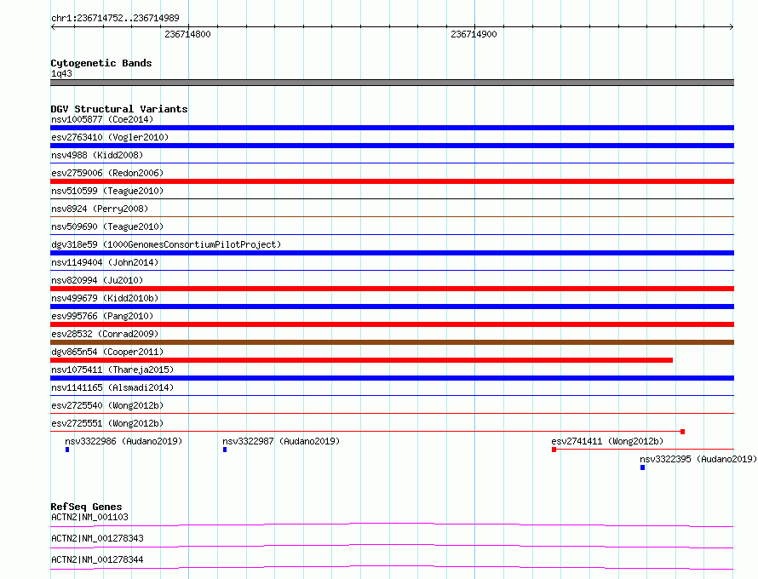The width and height of the screenshot is (758, 579).
Task: Open the ACTN2|NM_001278344 gene label
Action: coord(97,559)
